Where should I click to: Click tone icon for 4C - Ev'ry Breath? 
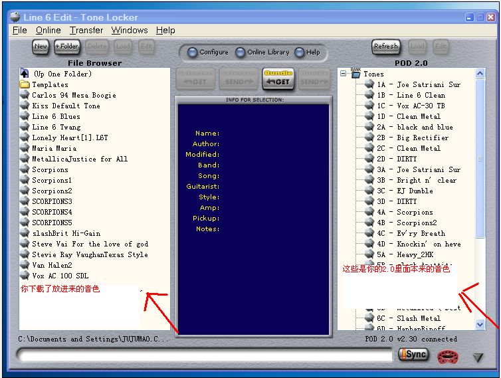pyautogui.click(x=369, y=233)
